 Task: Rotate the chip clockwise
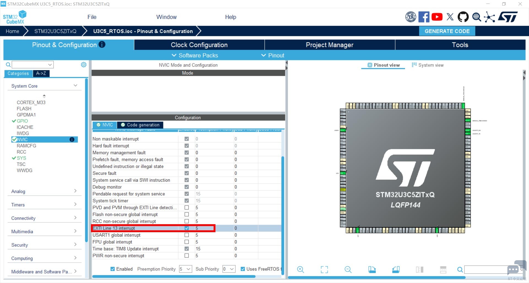coord(372,270)
